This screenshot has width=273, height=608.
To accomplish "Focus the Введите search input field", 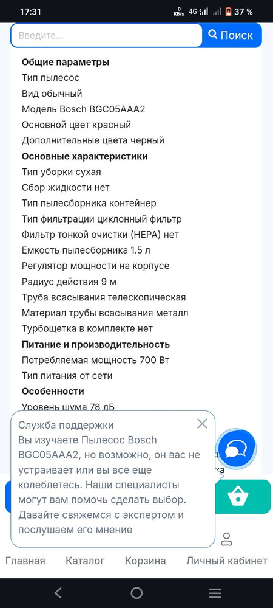I will (106, 35).
